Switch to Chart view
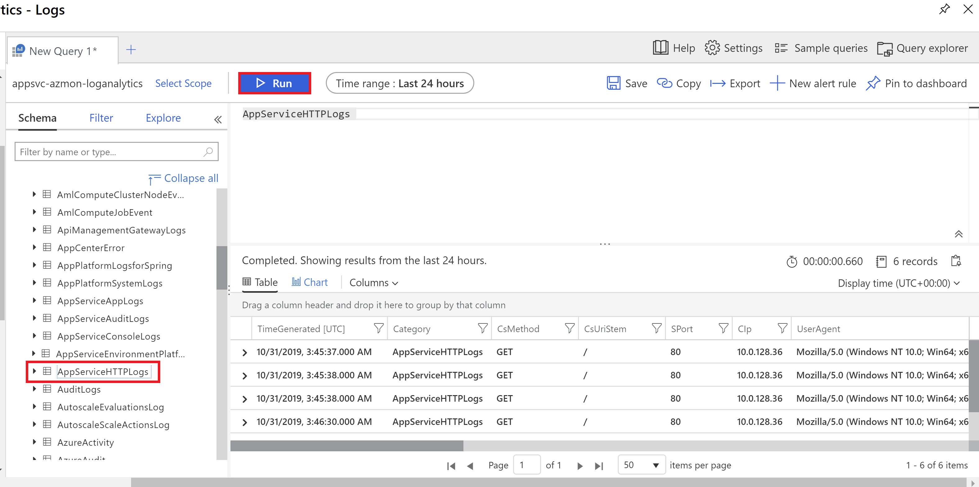 tap(309, 282)
